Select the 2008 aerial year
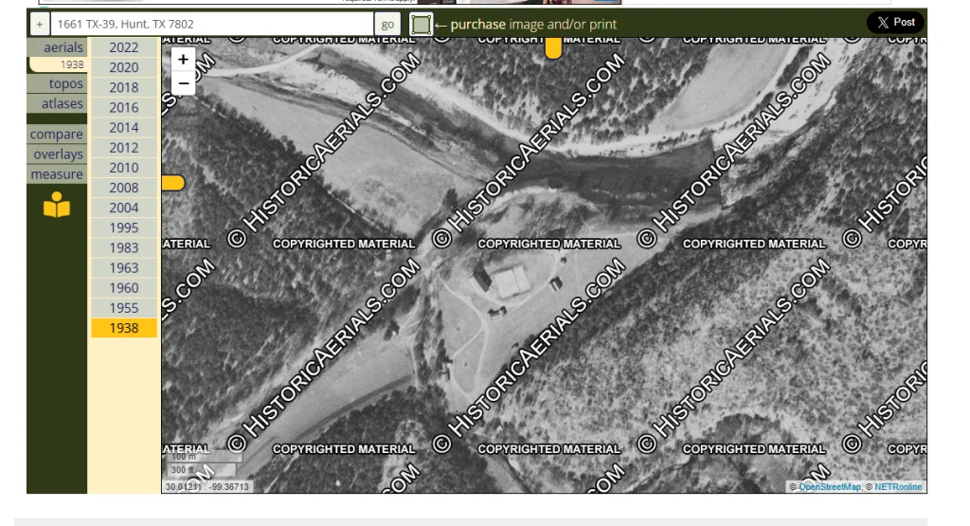970x526 pixels. click(x=124, y=188)
